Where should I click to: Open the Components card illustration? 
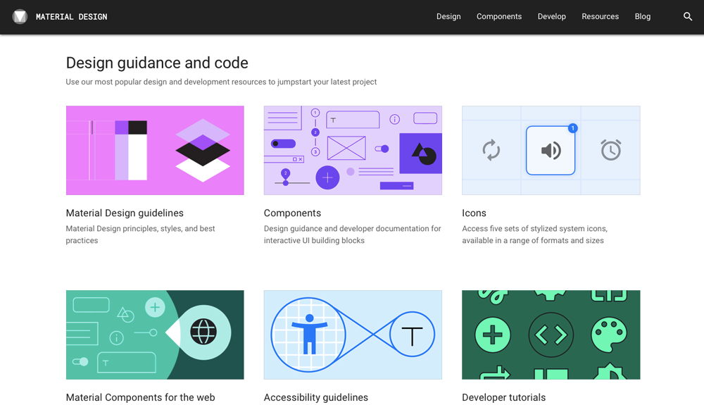(x=353, y=151)
